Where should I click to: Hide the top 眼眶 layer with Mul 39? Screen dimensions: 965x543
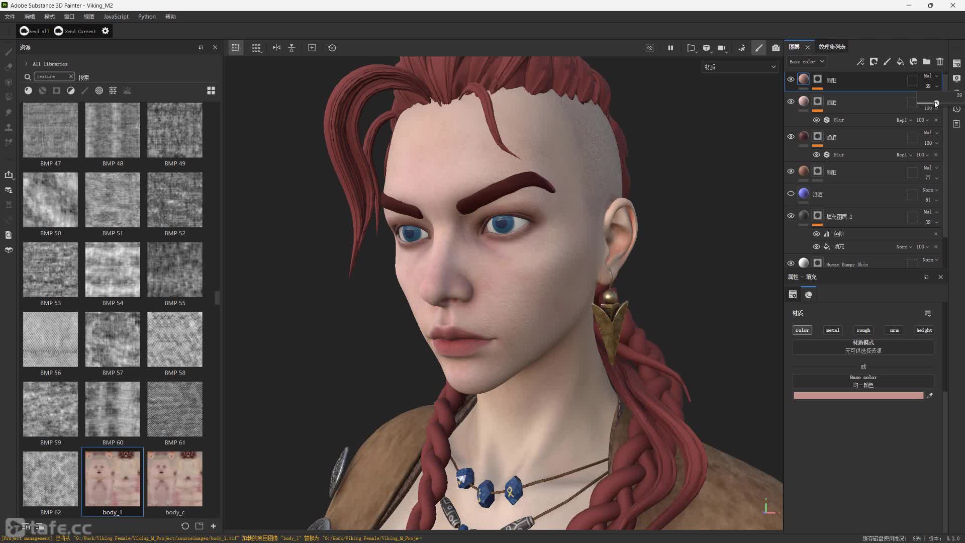(x=791, y=79)
